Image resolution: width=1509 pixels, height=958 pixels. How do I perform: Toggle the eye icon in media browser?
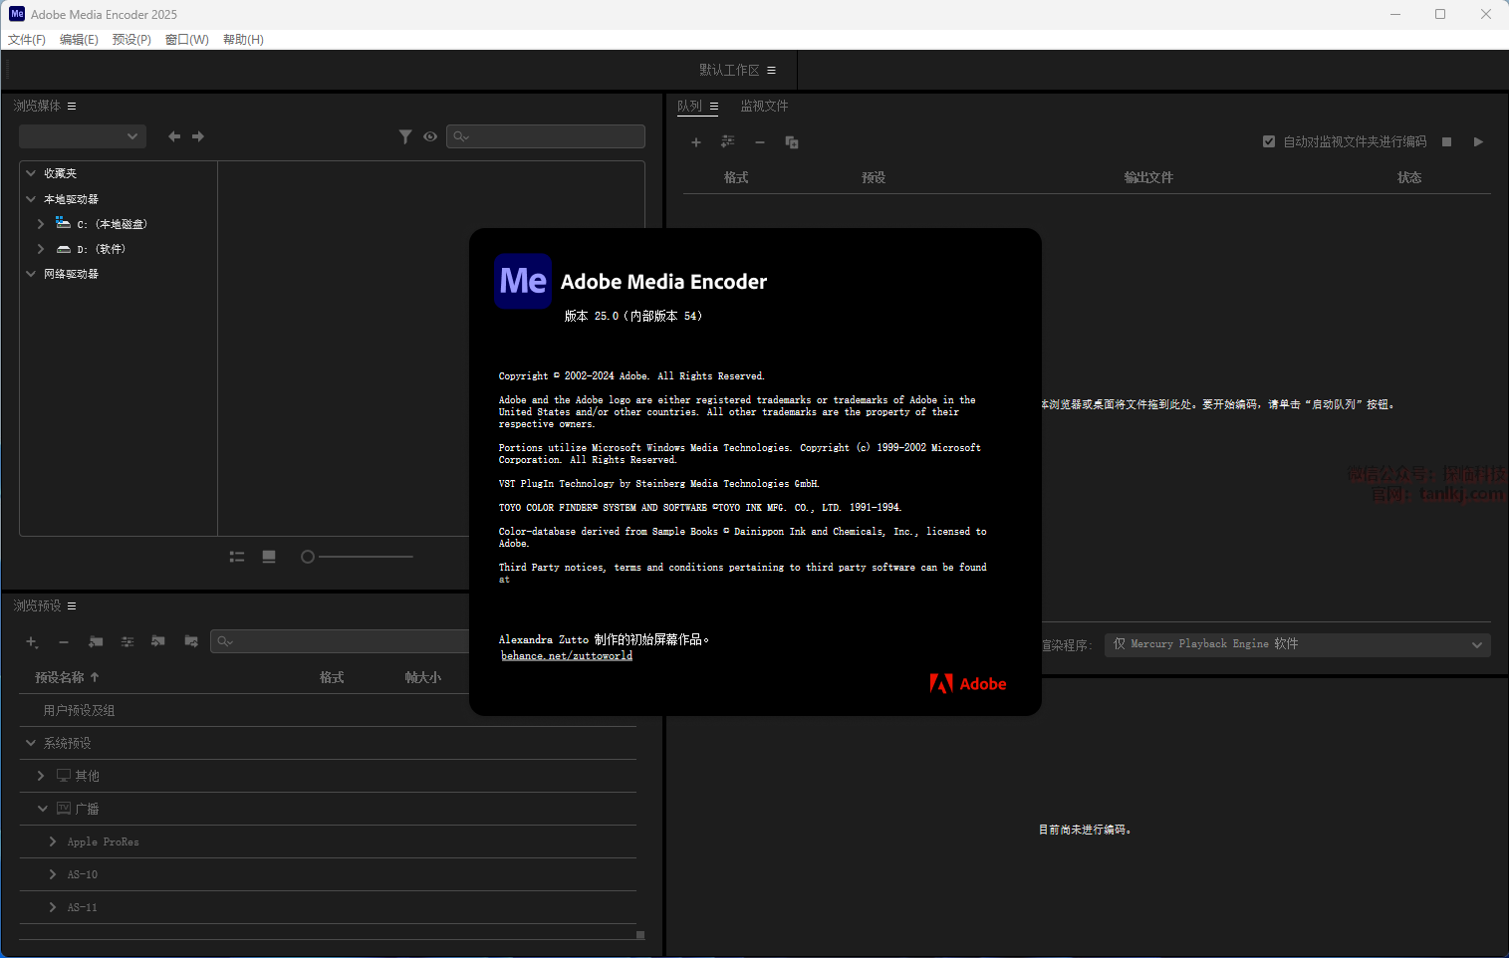click(430, 136)
